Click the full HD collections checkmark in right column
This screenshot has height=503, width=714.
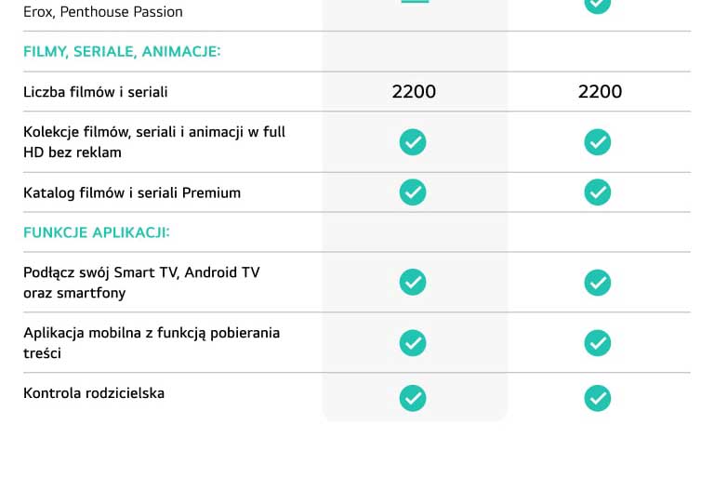coord(598,142)
